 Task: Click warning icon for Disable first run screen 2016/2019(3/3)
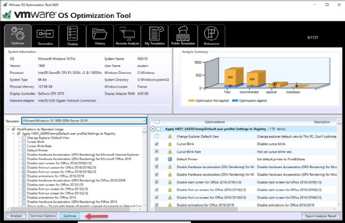pyautogui.click(x=170, y=198)
